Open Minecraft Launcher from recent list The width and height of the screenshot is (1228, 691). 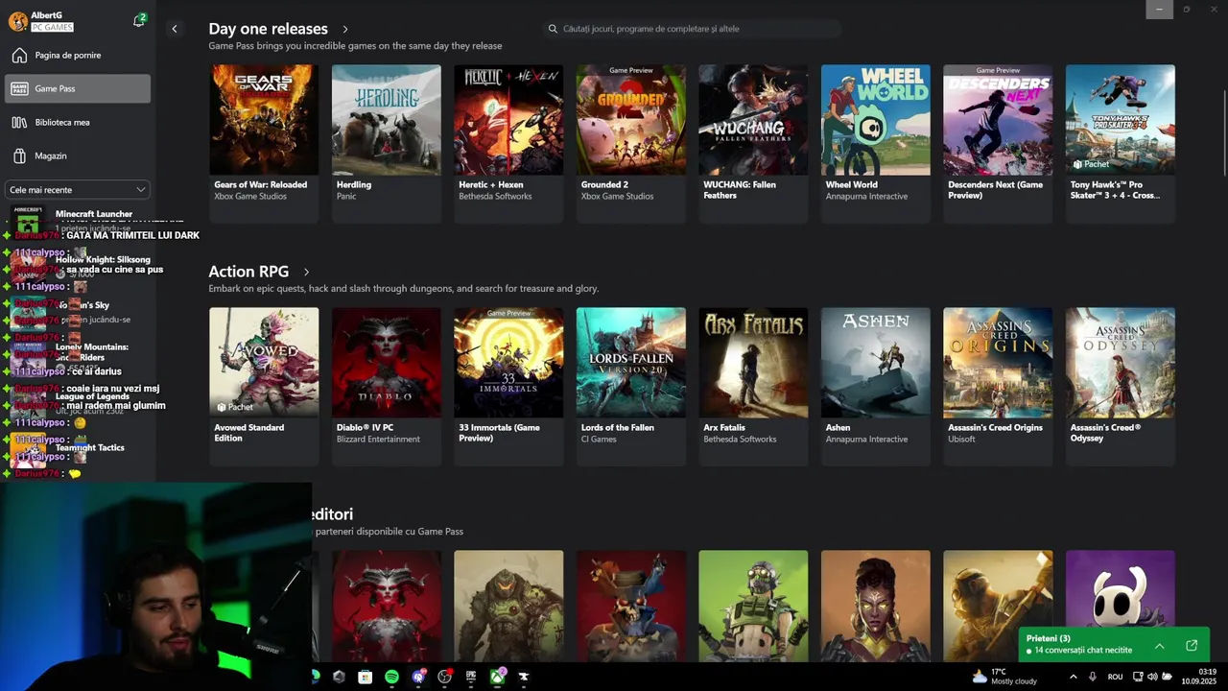tap(78, 220)
